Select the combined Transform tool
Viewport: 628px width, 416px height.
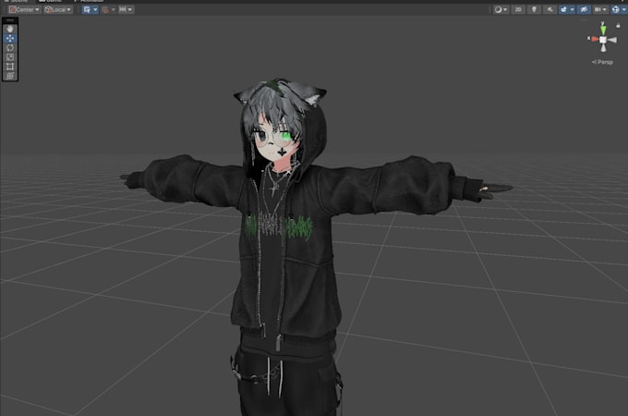(10, 76)
